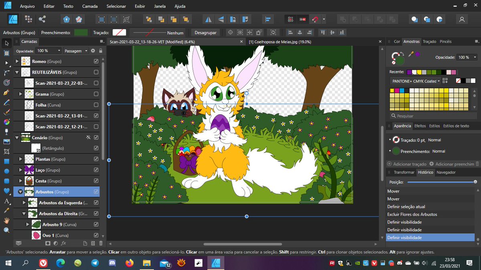Collapse the Cenário group
481x270 pixels.
pyautogui.click(x=17, y=138)
